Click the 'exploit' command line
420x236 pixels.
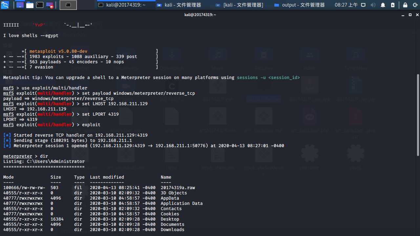coord(91,125)
